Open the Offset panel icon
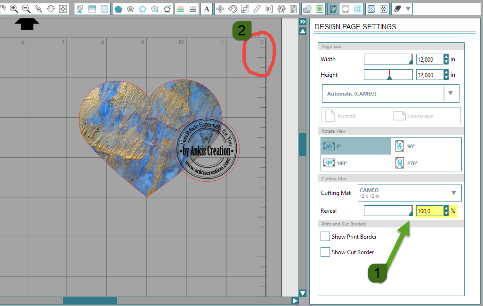Image resolution: width=483 pixels, height=306 pixels. tap(320, 9)
